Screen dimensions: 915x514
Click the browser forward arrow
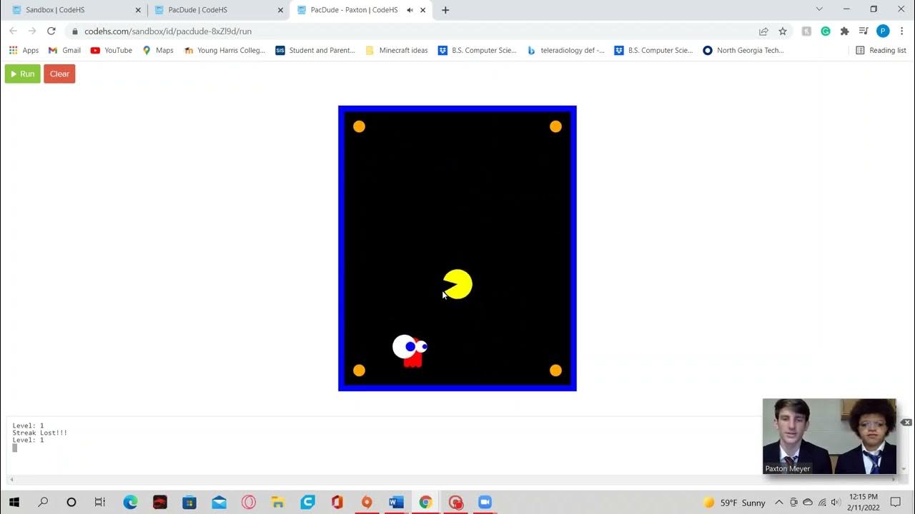point(31,31)
